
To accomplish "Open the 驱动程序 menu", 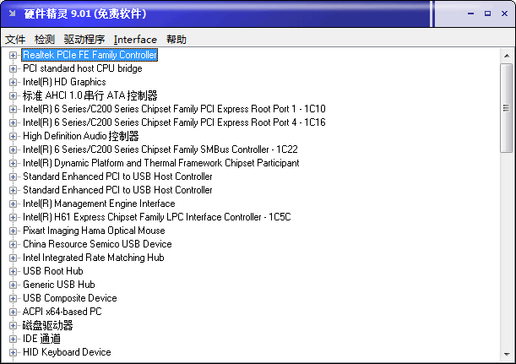I will tap(84, 40).
